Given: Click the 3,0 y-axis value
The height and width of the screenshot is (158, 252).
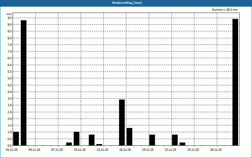Looking at the screenshot, I should [x=10, y=105].
